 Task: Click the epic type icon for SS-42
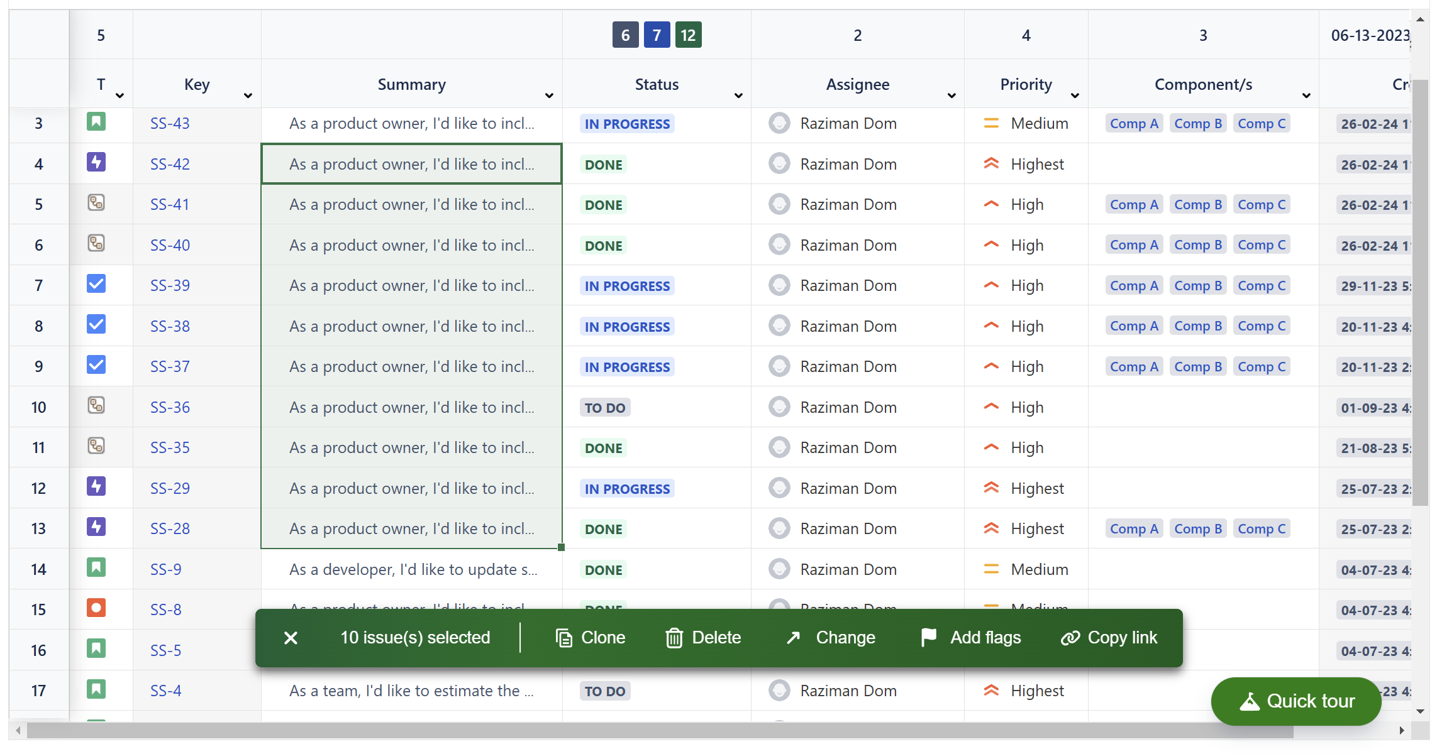coord(96,163)
